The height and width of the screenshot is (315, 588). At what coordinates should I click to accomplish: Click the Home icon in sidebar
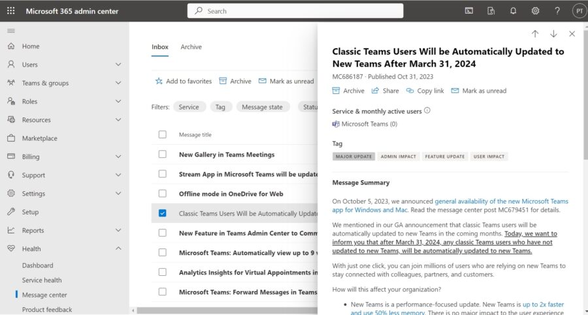click(x=11, y=46)
